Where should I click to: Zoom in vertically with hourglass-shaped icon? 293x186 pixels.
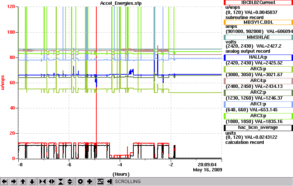coord(61,182)
